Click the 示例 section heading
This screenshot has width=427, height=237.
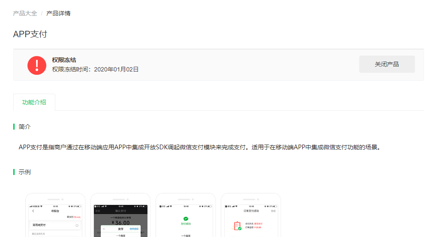click(24, 172)
